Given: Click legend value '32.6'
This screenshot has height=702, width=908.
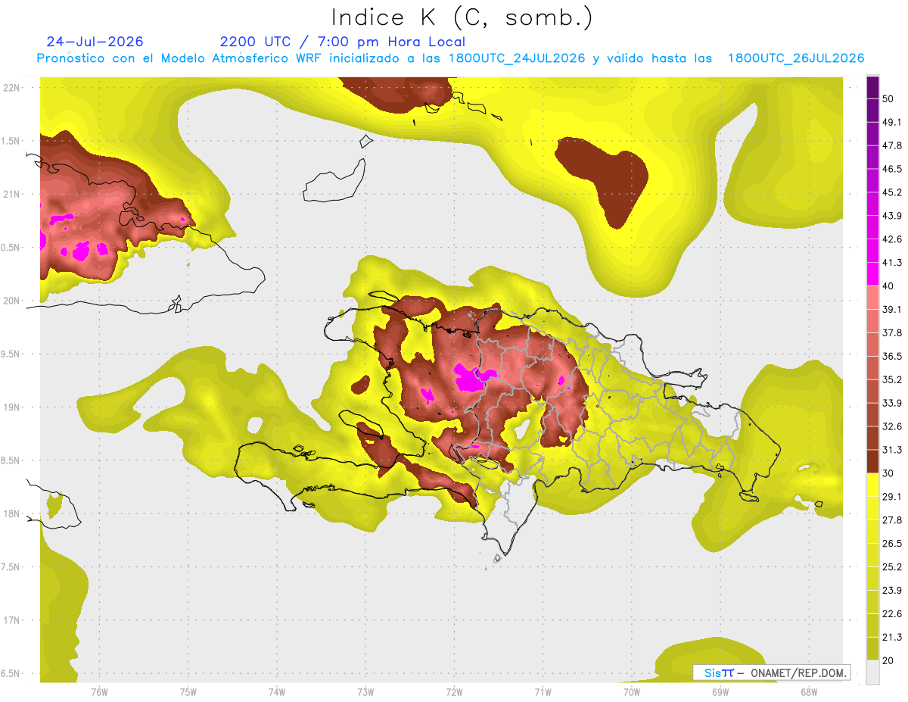Looking at the screenshot, I should coord(891,426).
